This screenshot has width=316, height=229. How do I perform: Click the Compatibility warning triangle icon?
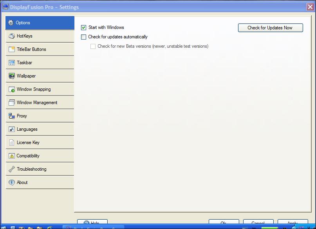click(11, 156)
